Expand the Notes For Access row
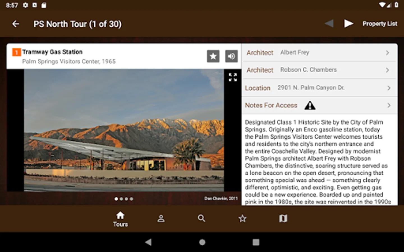 (x=319, y=106)
